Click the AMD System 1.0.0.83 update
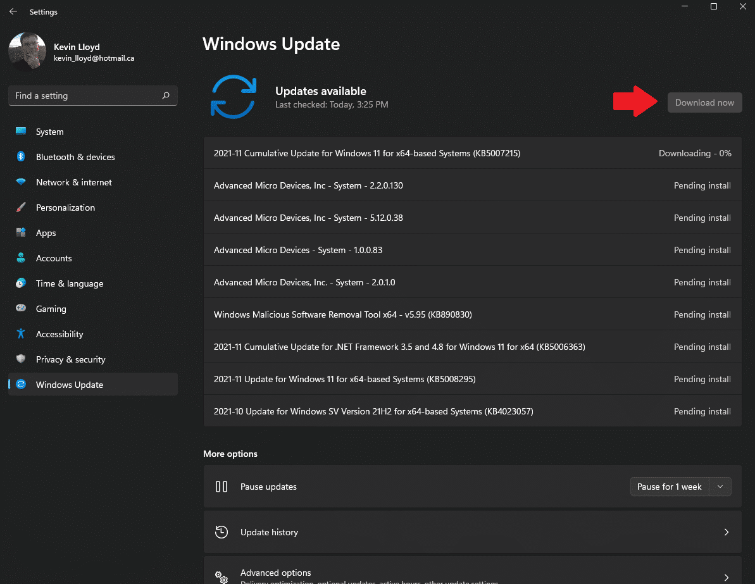Viewport: 755px width, 584px height. tap(472, 250)
